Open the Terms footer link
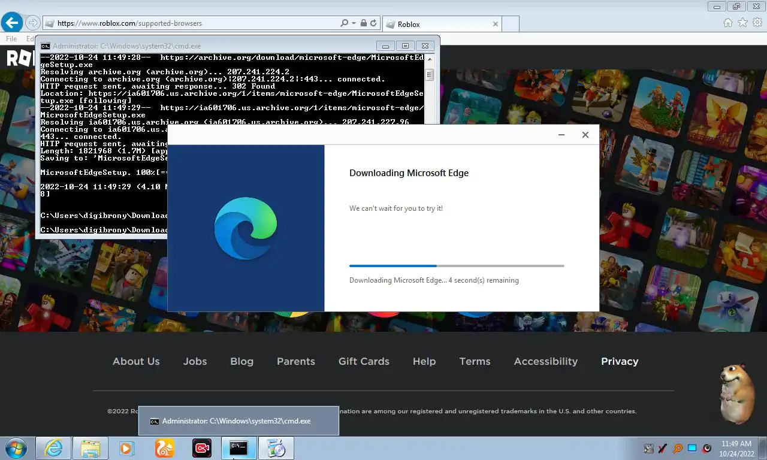This screenshot has height=460, width=767. [x=475, y=361]
